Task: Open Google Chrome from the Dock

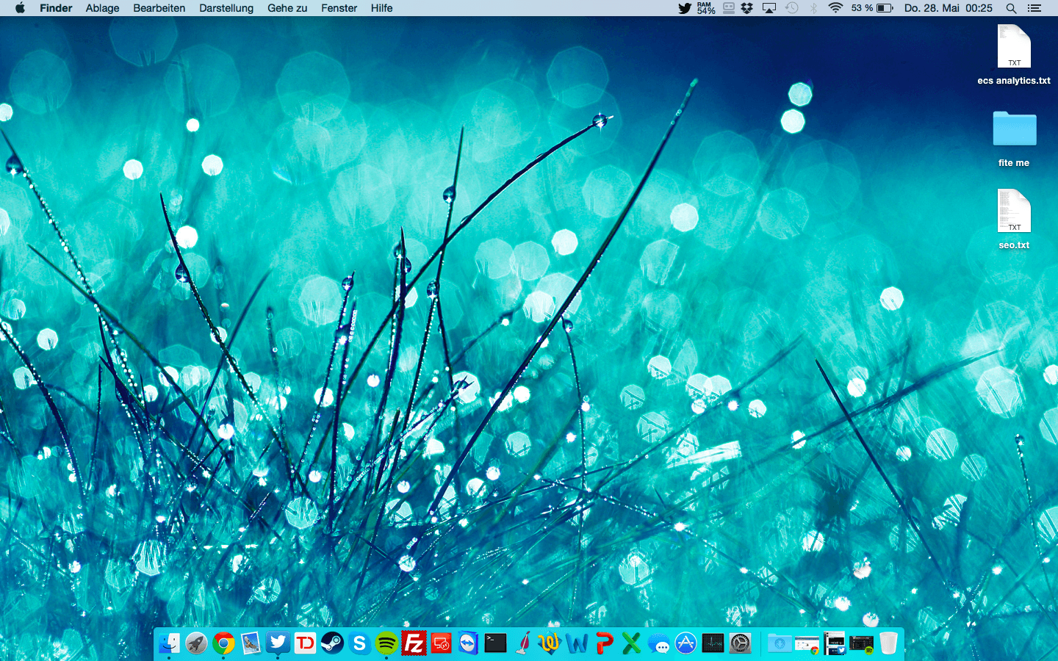Action: point(223,643)
